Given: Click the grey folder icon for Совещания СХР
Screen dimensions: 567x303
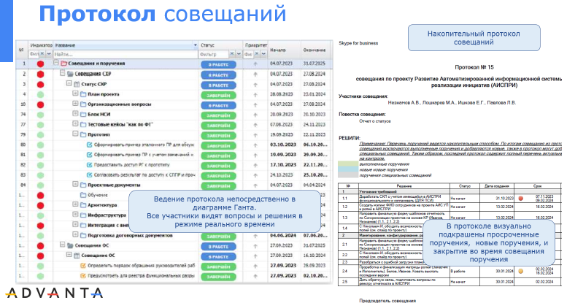Looking at the screenshot, I should 70,74.
